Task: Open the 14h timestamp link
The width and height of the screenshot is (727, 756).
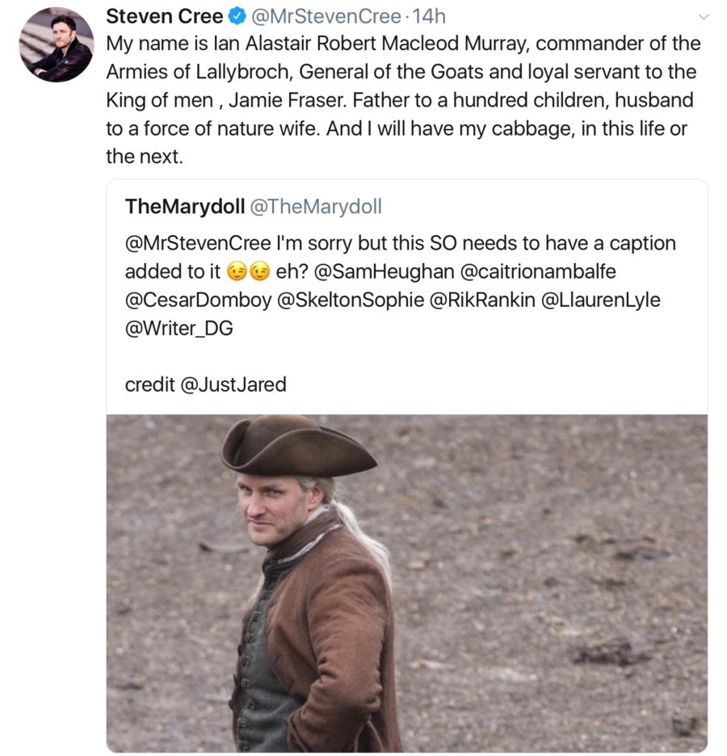Action: point(427,15)
